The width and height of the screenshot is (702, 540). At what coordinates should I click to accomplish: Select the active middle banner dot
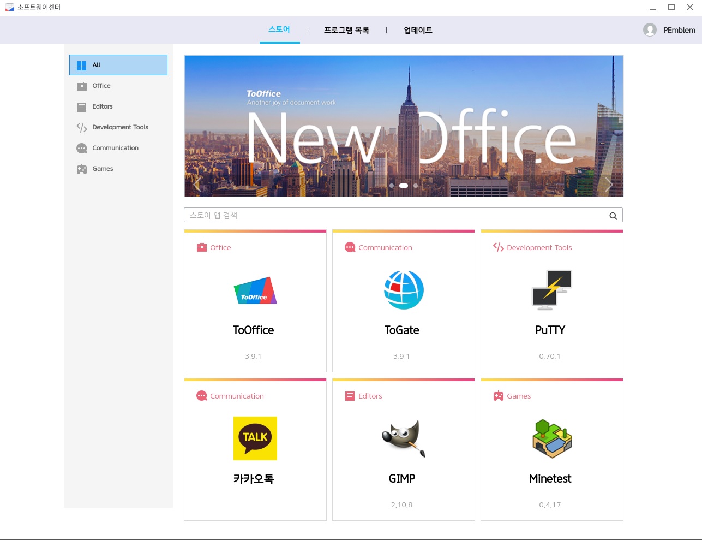(x=404, y=186)
